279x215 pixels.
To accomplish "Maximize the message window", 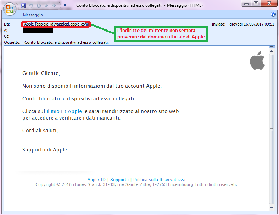I will pos(256,4).
